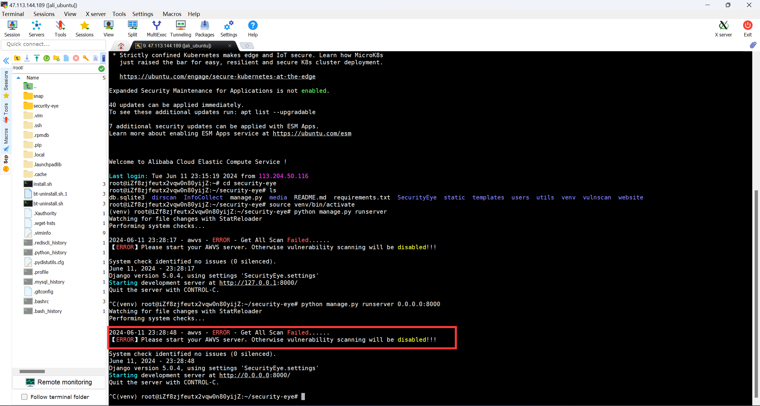Image resolution: width=760 pixels, height=406 pixels.
Task: Open the Terminal menu item
Action: [12, 14]
